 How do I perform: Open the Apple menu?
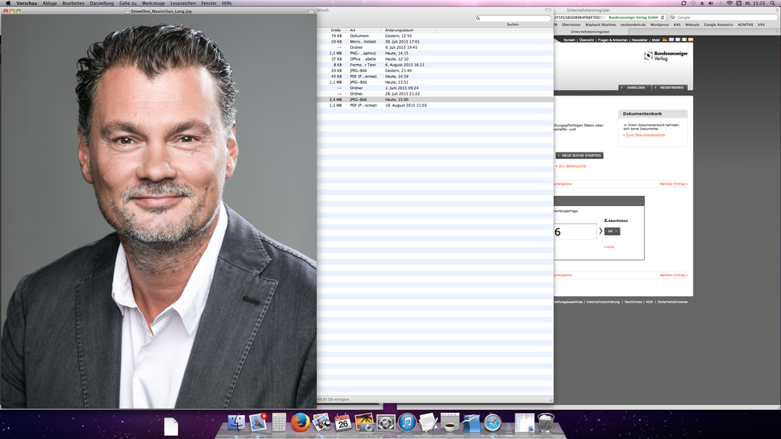8,3
